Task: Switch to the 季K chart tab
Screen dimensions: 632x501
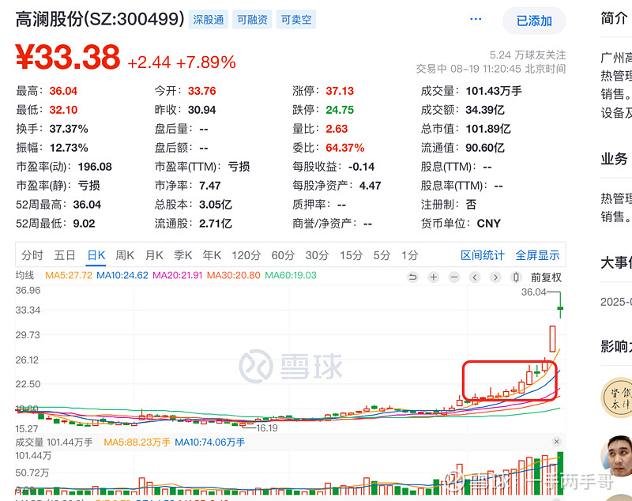Action: click(183, 255)
